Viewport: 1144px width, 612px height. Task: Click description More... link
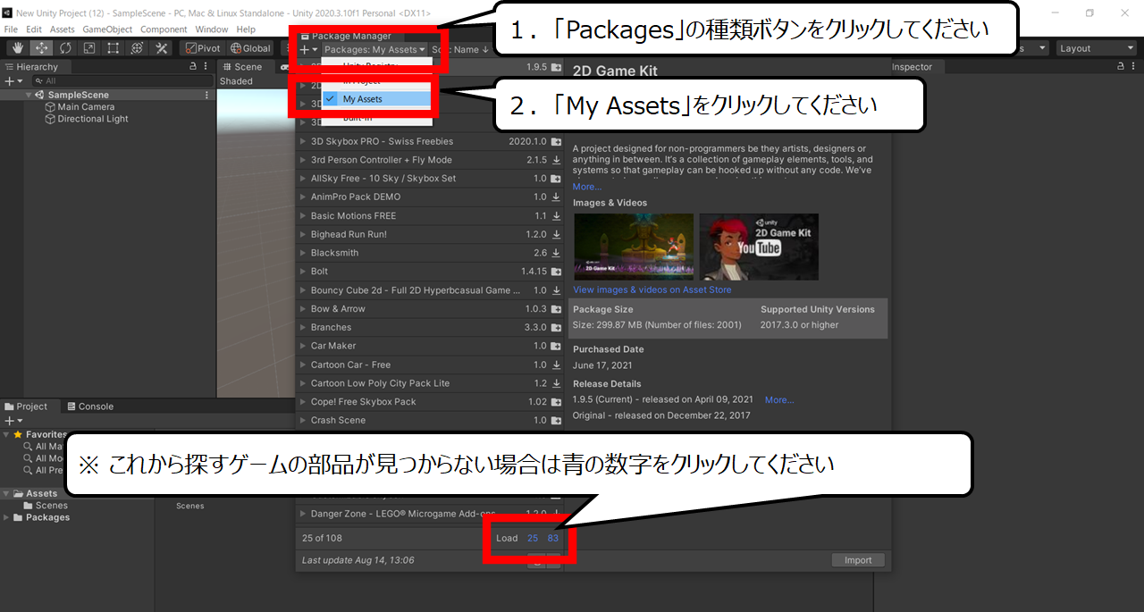[x=587, y=187]
